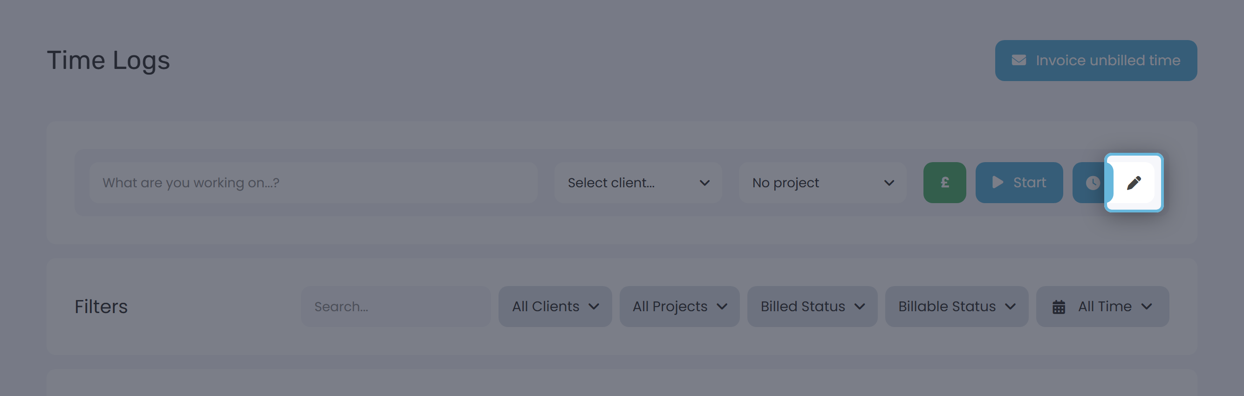
Task: Click the No project chevron arrow
Action: [889, 183]
